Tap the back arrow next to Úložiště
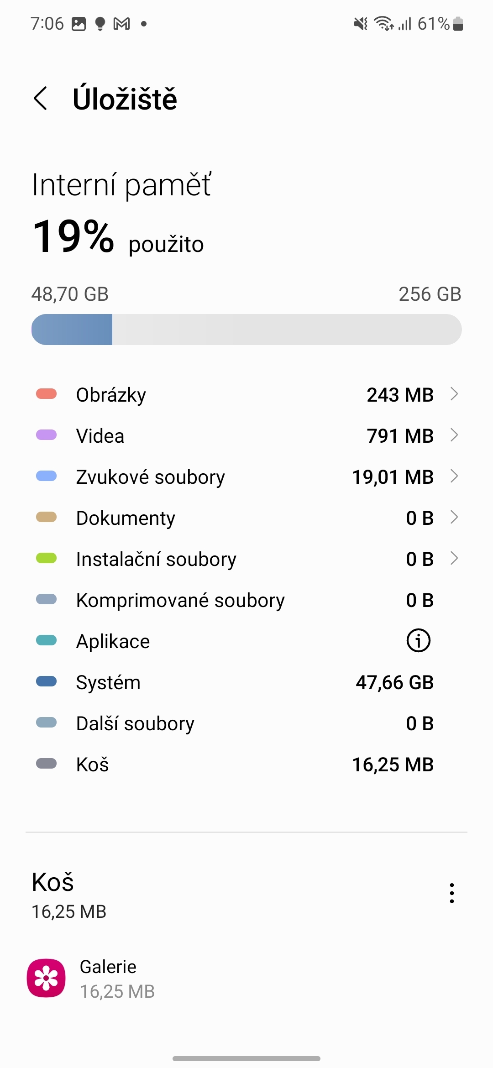 tap(41, 99)
